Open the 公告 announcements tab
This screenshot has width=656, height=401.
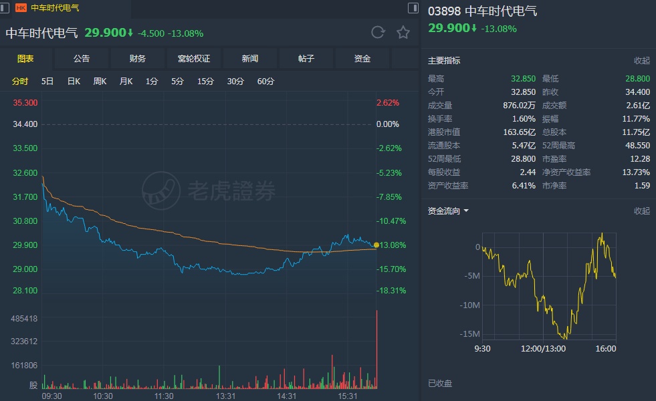tap(82, 59)
